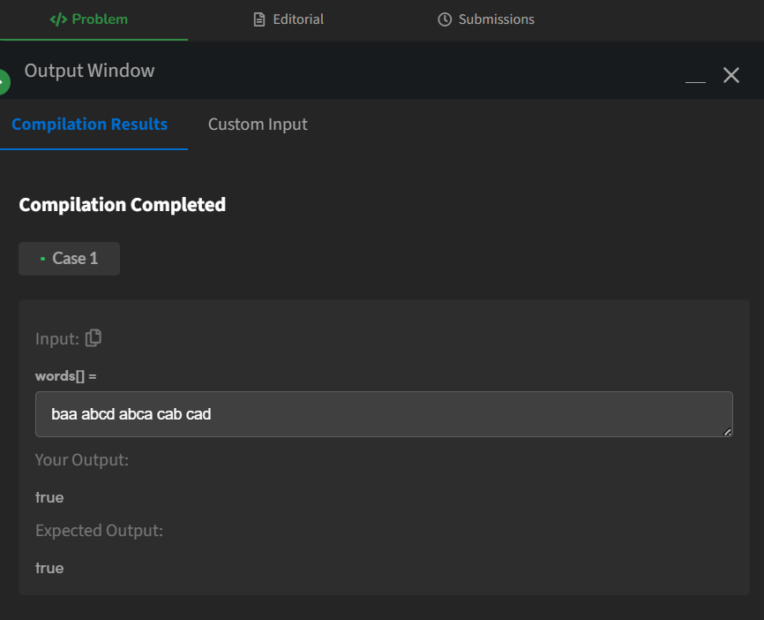Select the Case 1 button
The height and width of the screenshot is (620, 764).
(x=69, y=259)
